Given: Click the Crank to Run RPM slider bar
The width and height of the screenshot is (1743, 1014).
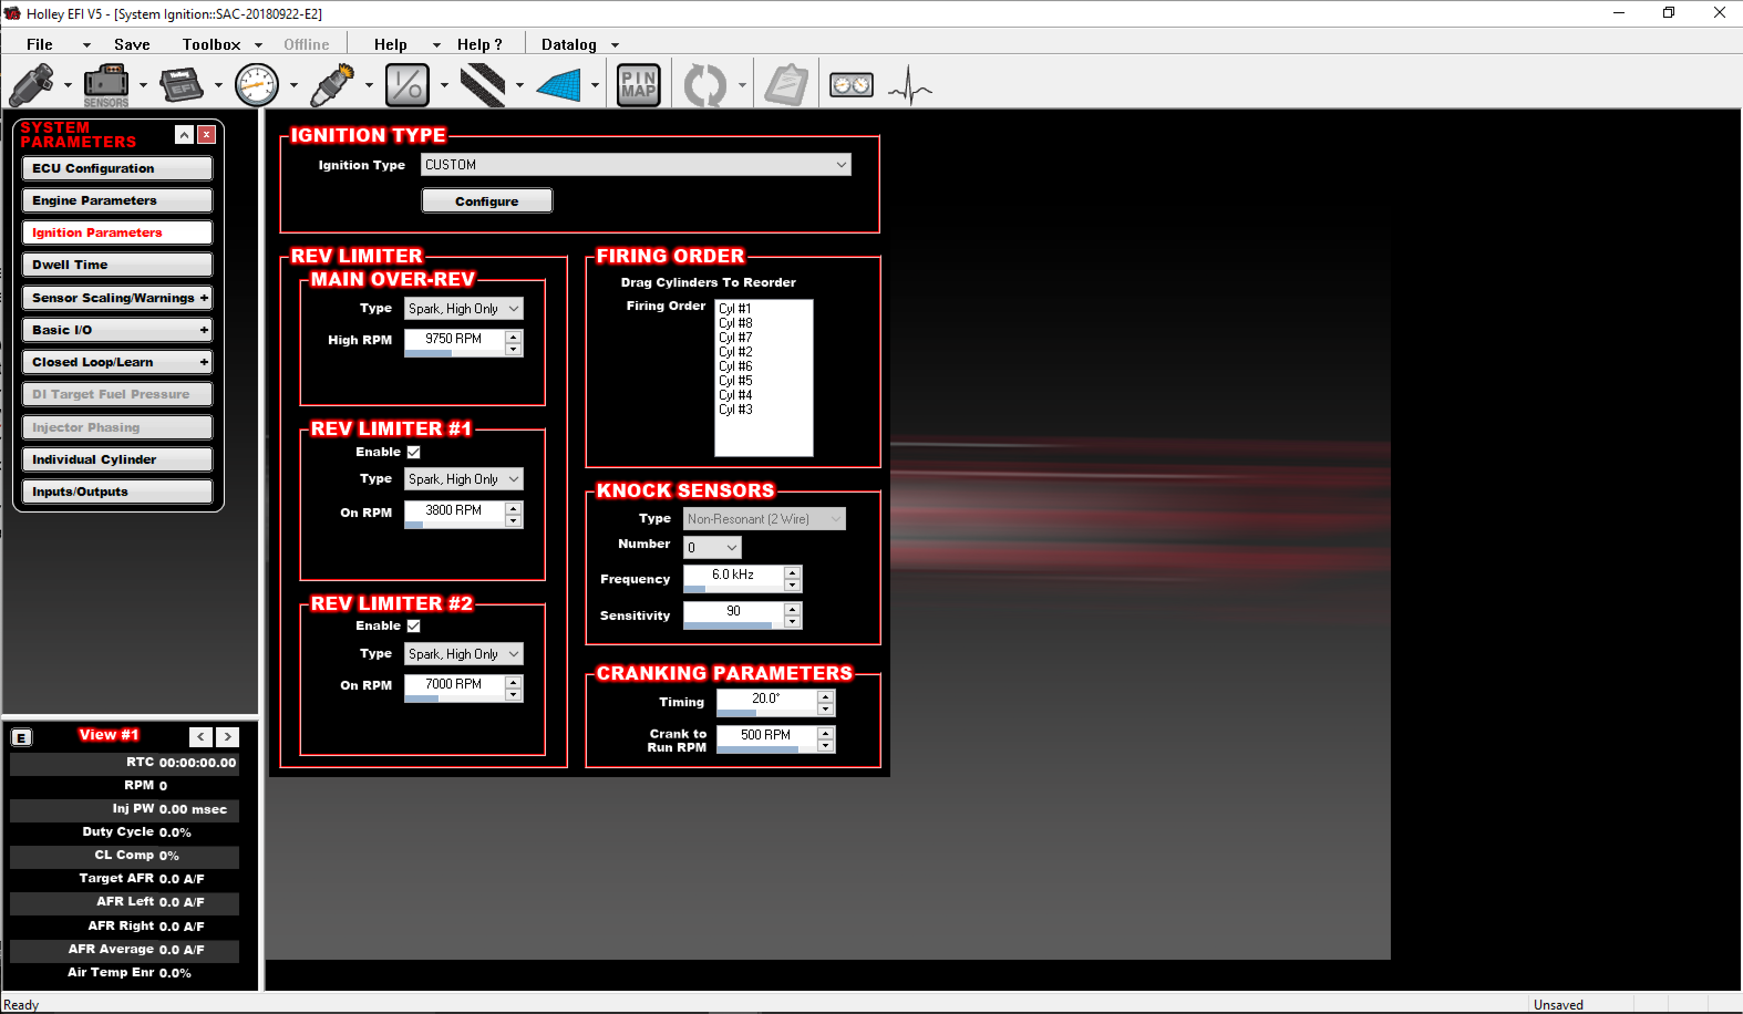Looking at the screenshot, I should tap(767, 749).
